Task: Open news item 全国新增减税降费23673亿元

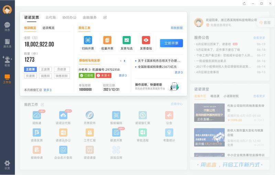Action: (x=157, y=67)
